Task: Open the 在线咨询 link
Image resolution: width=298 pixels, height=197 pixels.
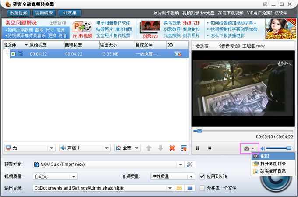Action: click(57, 23)
